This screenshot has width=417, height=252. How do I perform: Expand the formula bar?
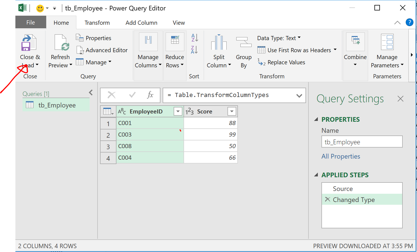pyautogui.click(x=299, y=96)
